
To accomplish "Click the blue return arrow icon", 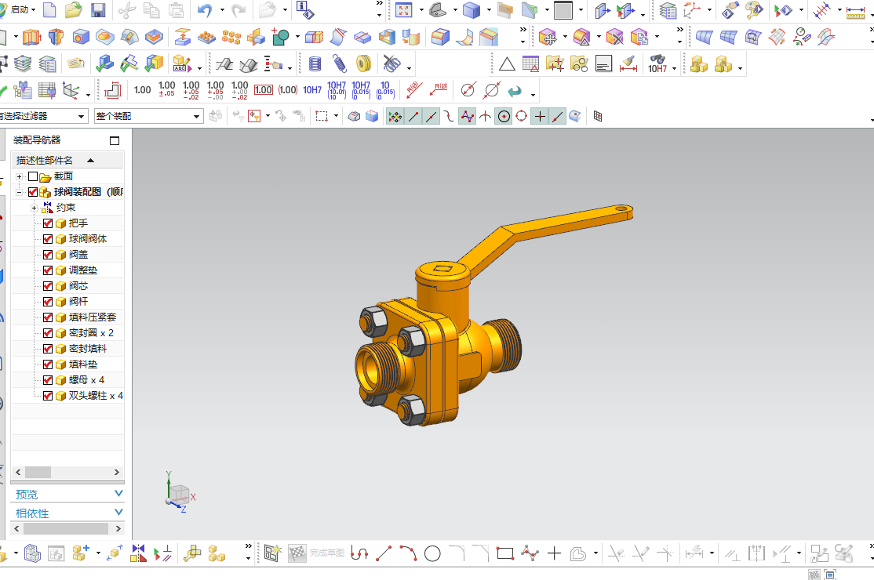I will pyautogui.click(x=515, y=90).
